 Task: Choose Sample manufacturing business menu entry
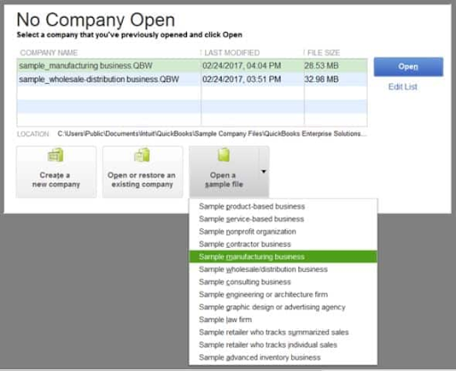[283, 257]
